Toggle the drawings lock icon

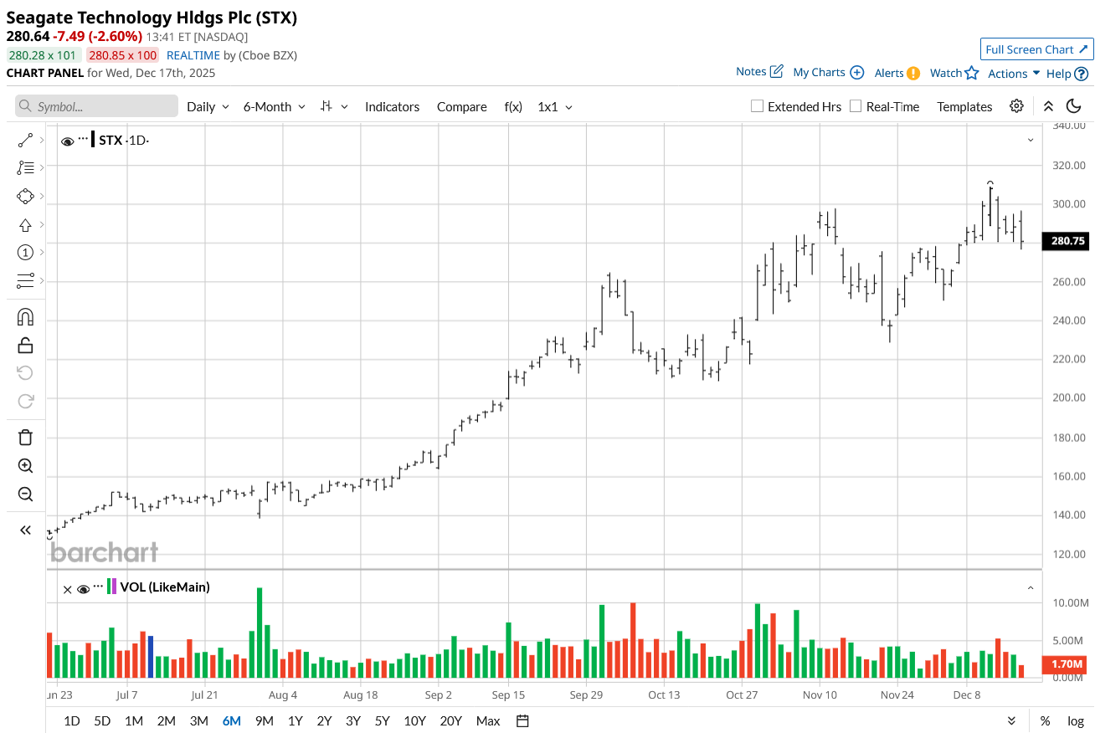point(25,345)
